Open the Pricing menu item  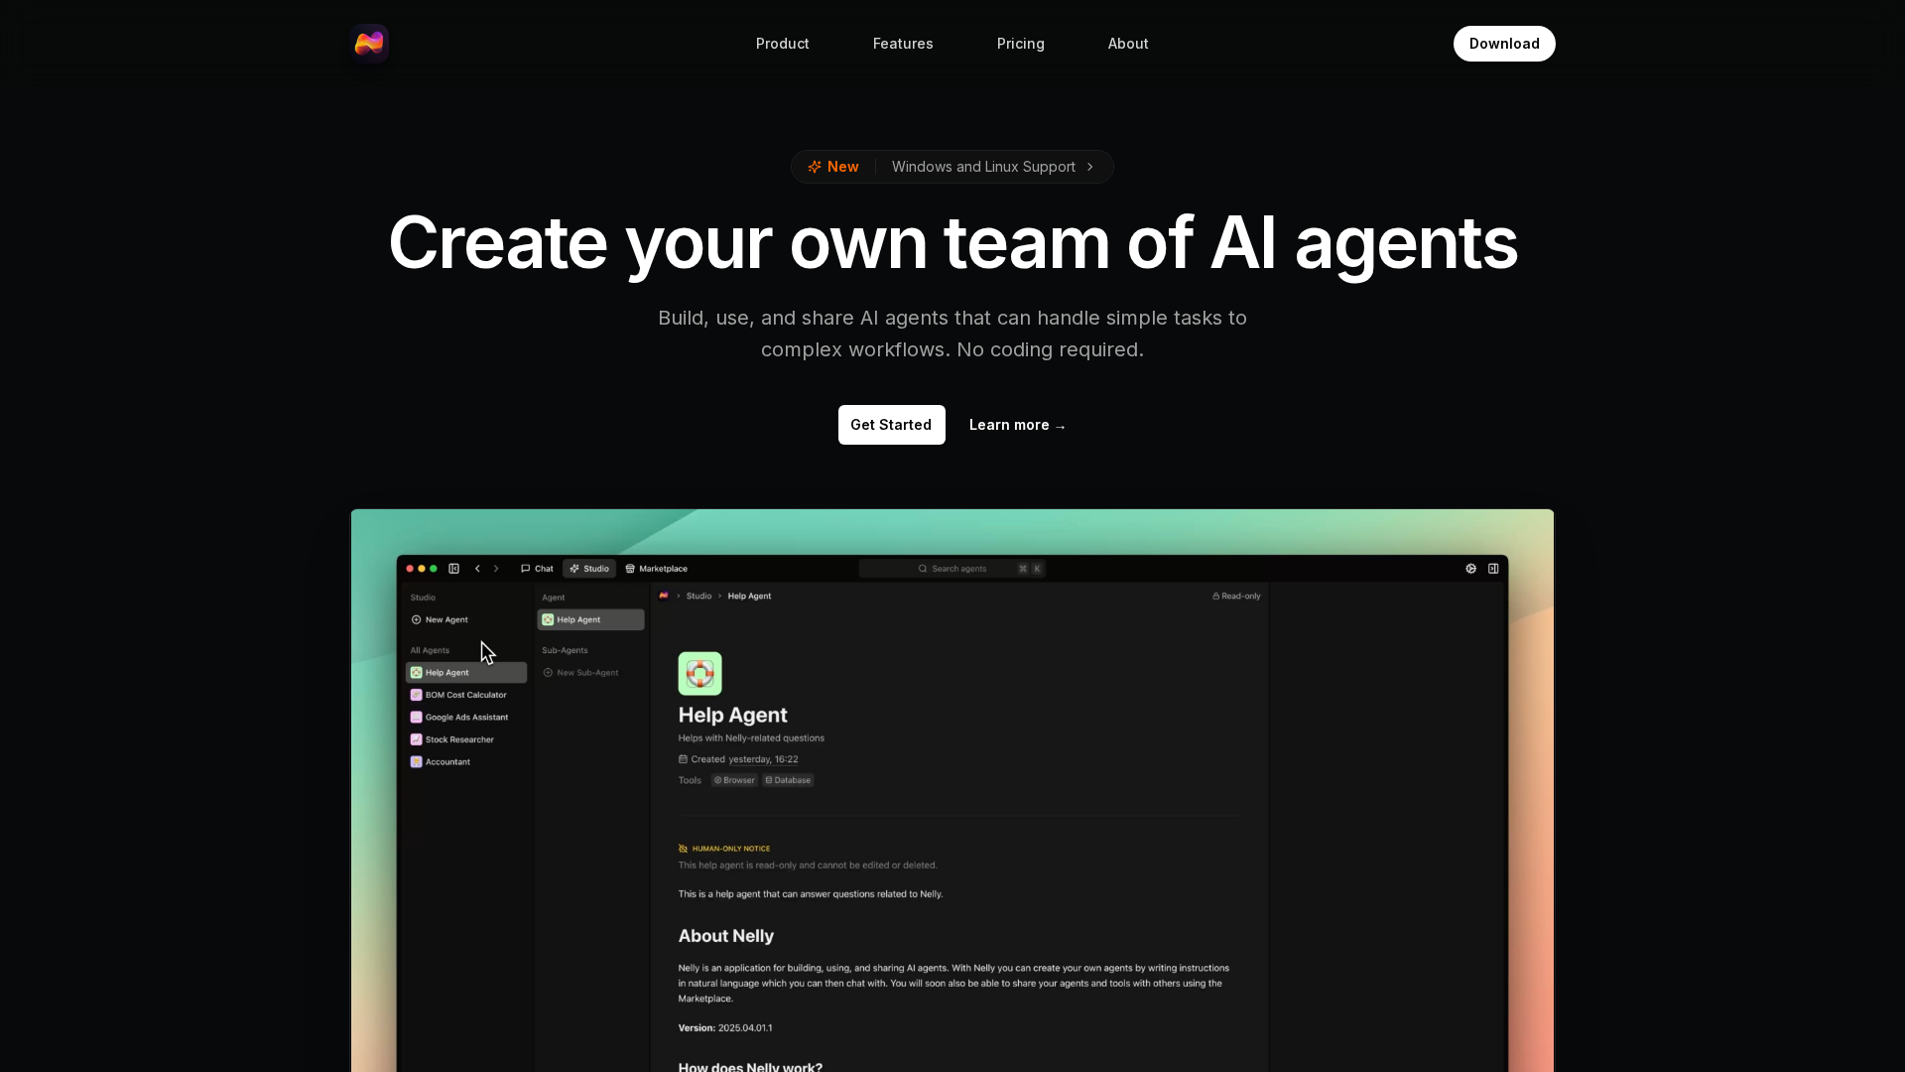[x=1020, y=44]
